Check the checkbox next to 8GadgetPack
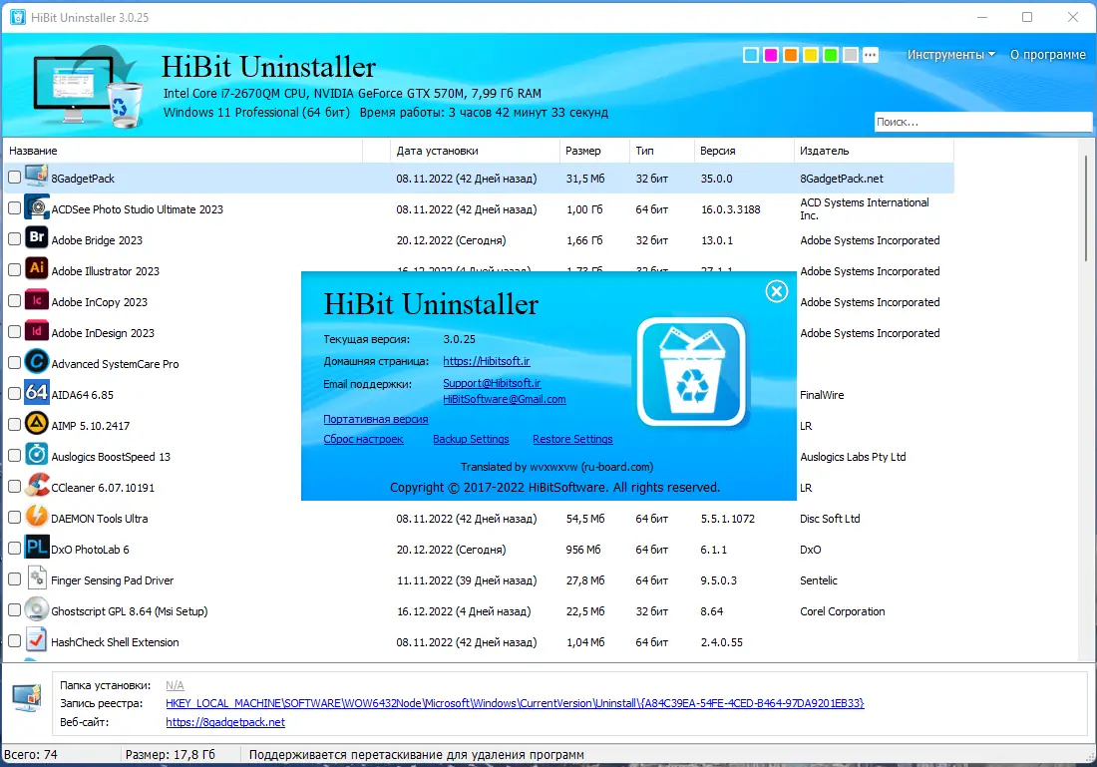 coord(15,178)
